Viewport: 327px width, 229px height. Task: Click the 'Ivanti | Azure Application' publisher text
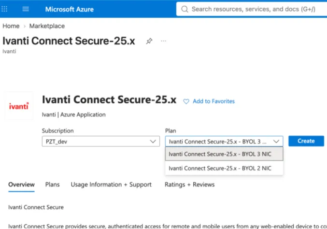74,114
